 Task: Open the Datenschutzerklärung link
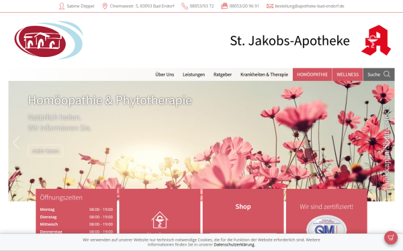pyautogui.click(x=234, y=244)
